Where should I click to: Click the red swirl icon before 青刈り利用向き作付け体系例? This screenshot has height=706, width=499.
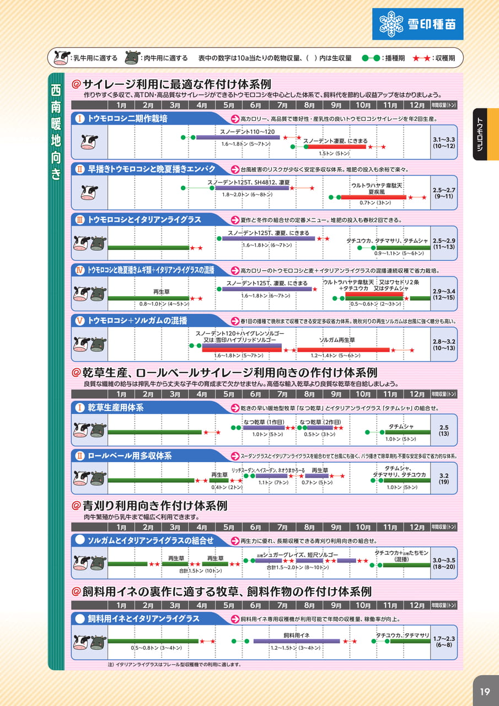pos(76,506)
